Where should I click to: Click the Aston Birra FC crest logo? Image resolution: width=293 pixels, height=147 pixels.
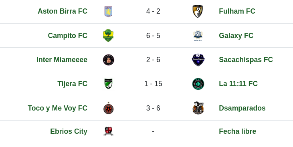[x=108, y=12]
